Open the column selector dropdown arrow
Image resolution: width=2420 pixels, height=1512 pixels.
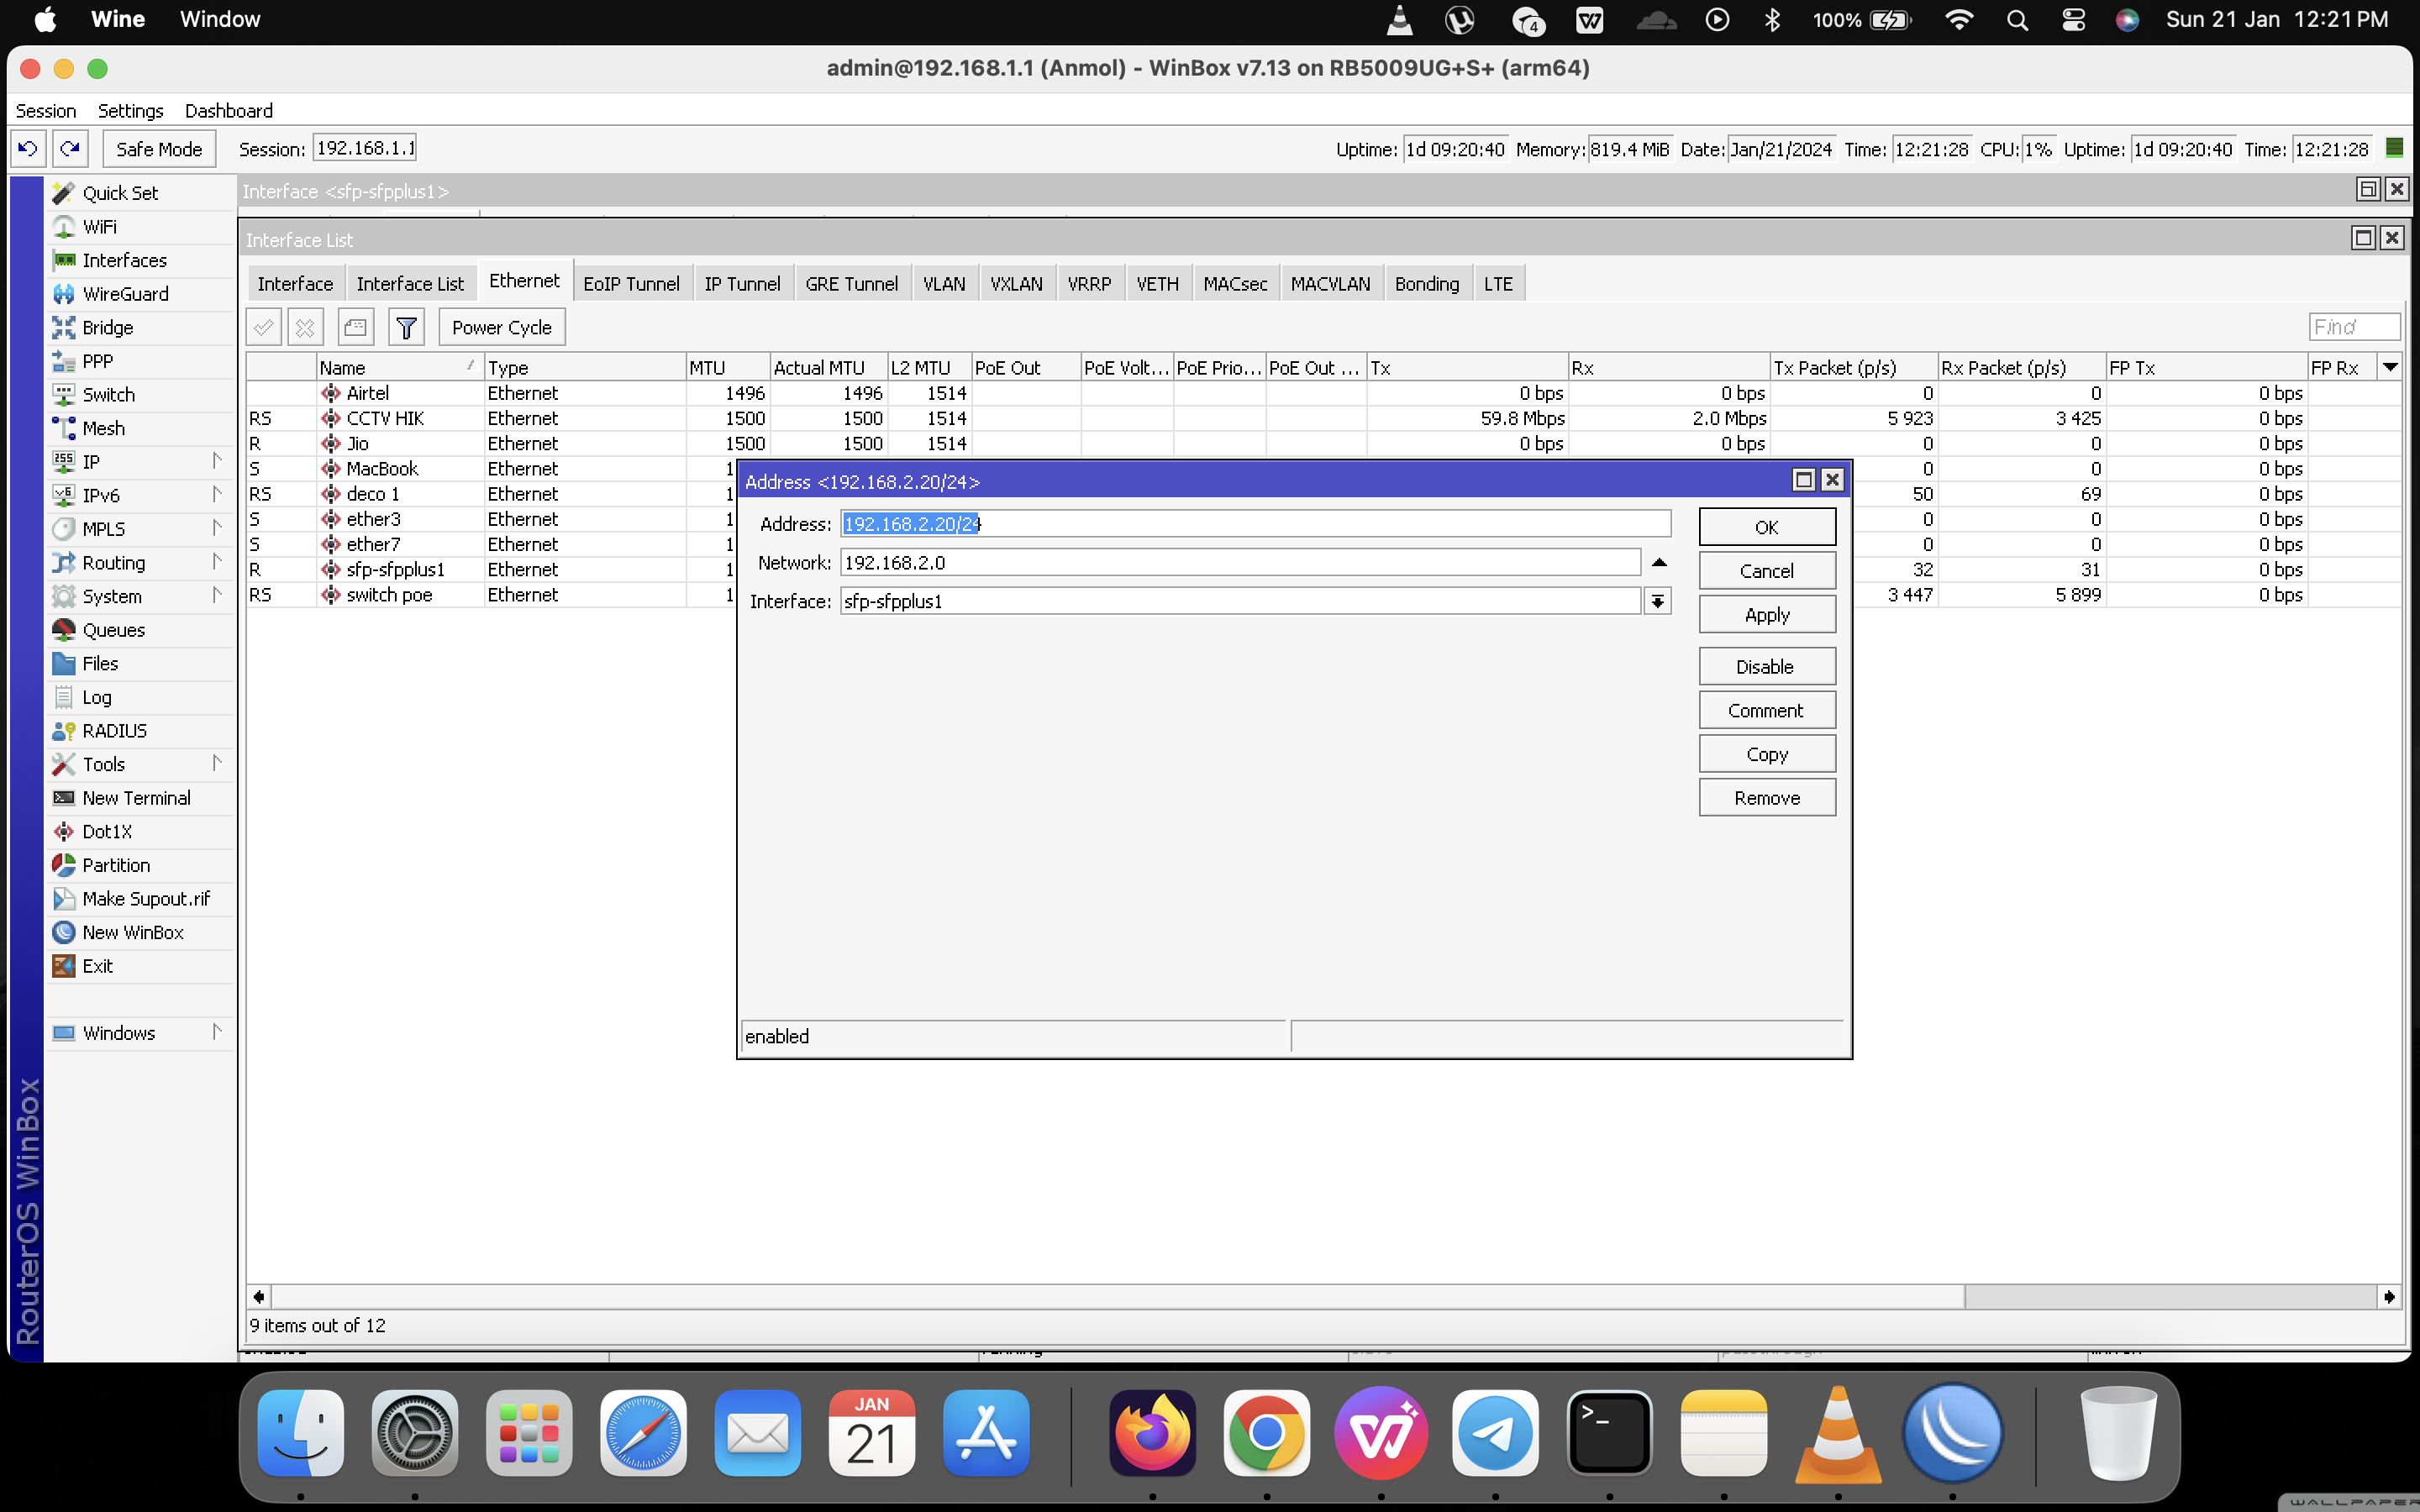coord(2390,367)
